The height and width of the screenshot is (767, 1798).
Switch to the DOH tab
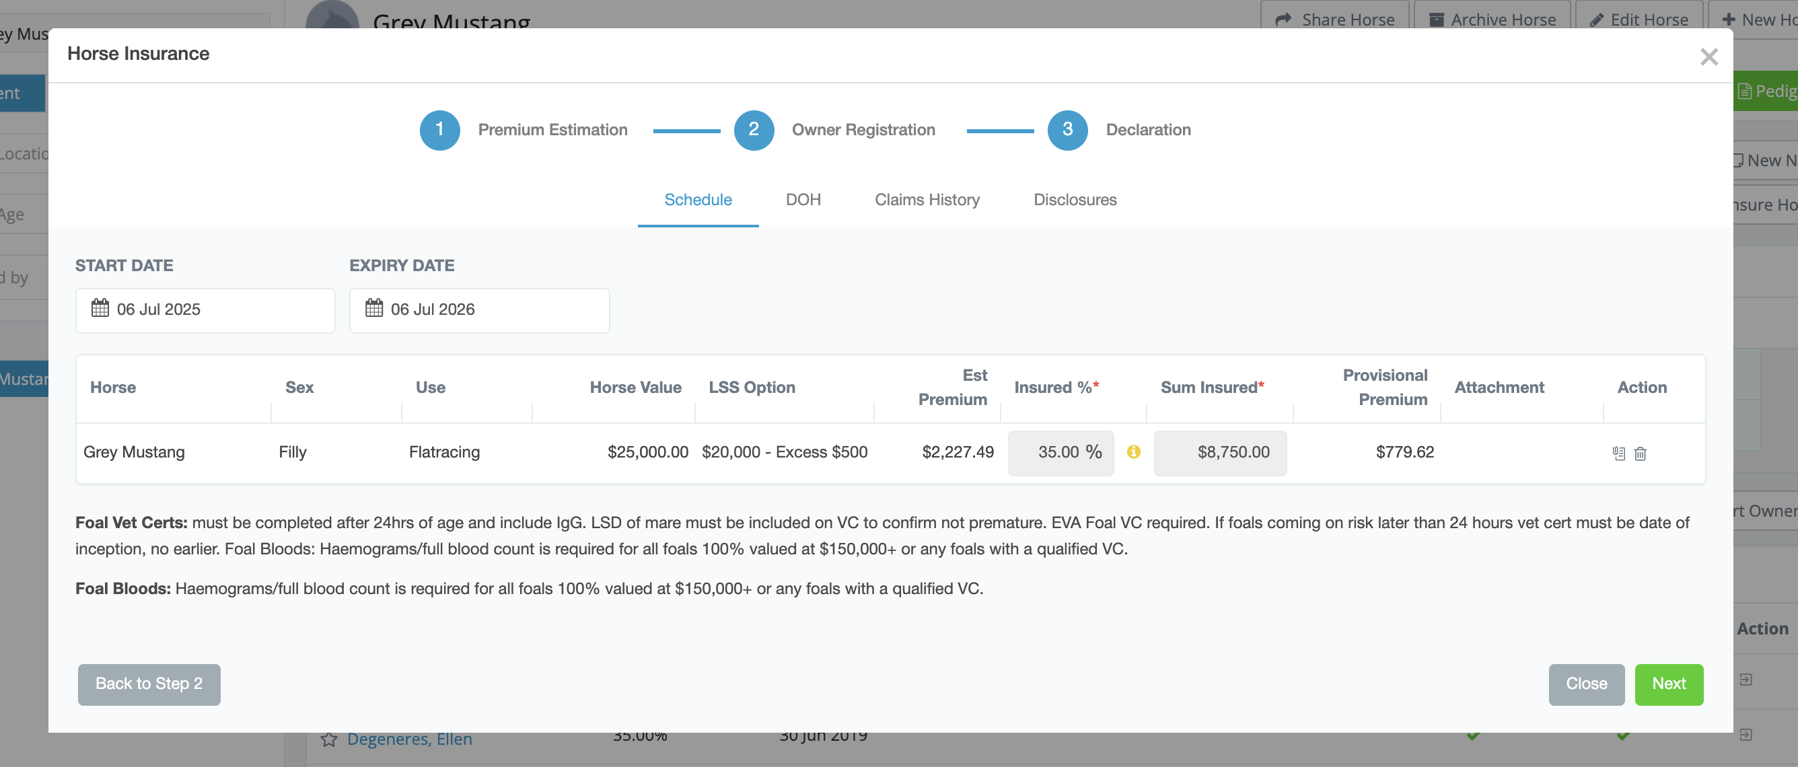coord(803,200)
